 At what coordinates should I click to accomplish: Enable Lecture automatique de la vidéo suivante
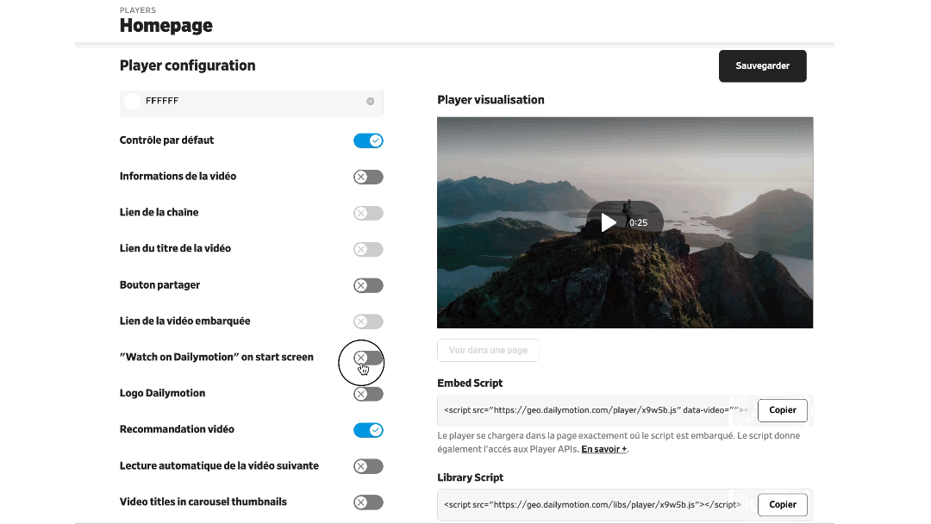click(368, 466)
